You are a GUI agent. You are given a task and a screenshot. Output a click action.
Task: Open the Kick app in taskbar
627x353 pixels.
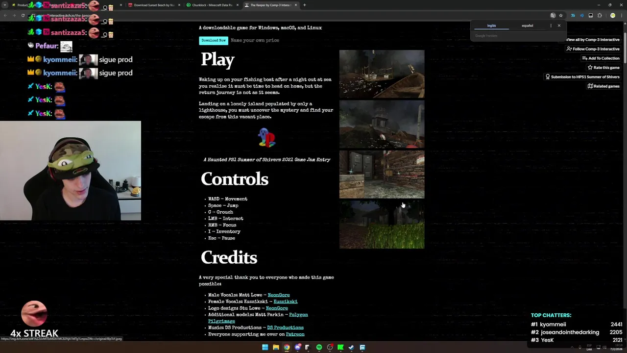pos(340,347)
